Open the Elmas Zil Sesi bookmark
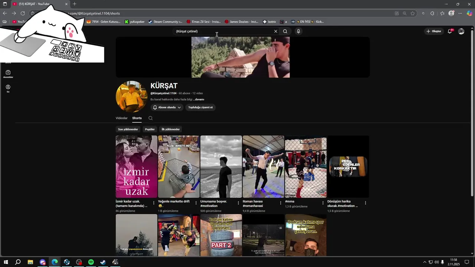 coord(204,22)
